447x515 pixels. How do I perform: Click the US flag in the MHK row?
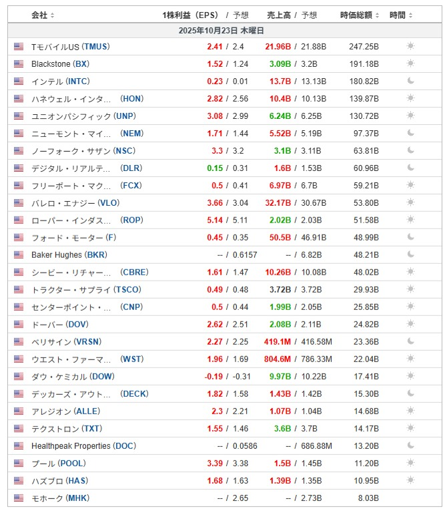18,498
